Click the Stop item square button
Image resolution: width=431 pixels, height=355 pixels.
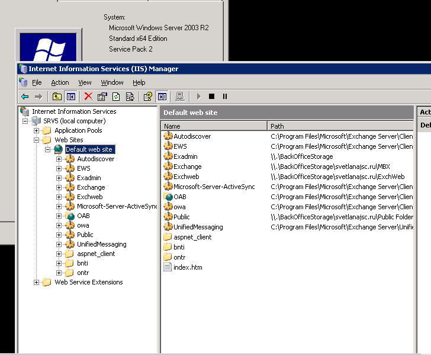[x=211, y=97]
